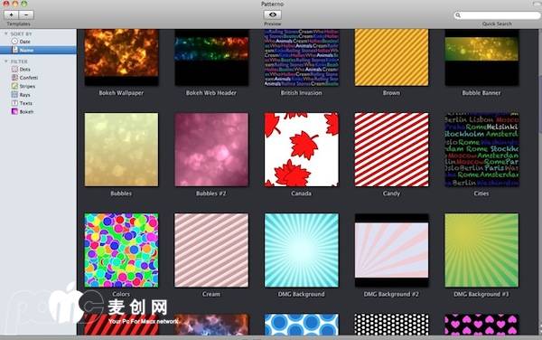Select the Dots filter icon

pyautogui.click(x=14, y=70)
